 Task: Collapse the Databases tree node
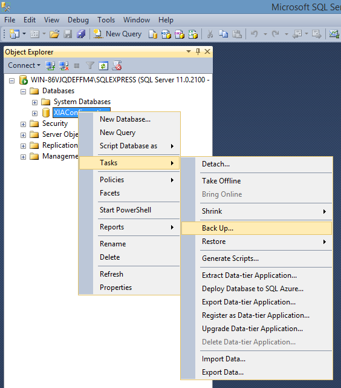[23, 91]
